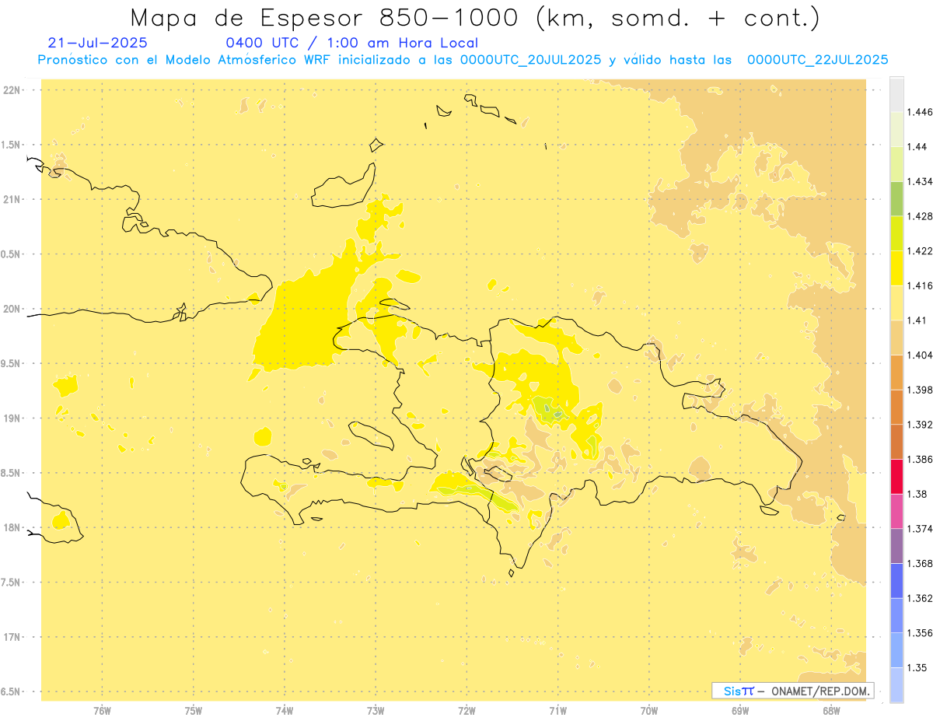Click the '1.398' colorbar value
The height and width of the screenshot is (721, 933).
[919, 390]
